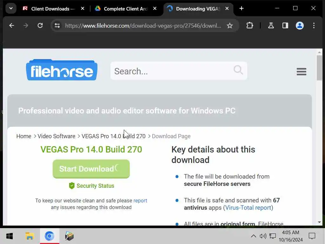Click the Download Page breadcrumb text
Viewport: 325px width, 244px height.
171,136
